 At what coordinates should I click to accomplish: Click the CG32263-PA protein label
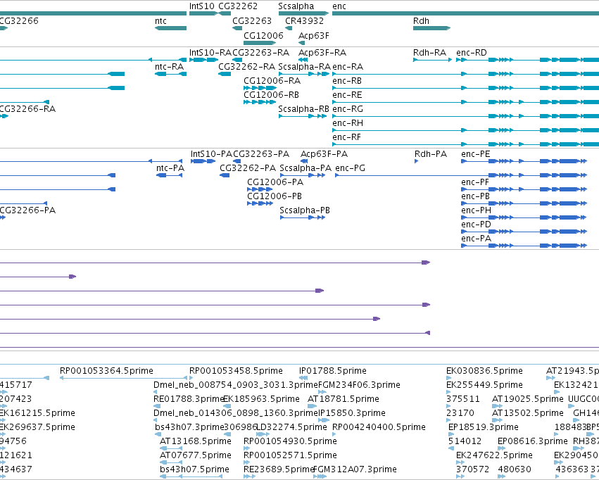[261, 154]
